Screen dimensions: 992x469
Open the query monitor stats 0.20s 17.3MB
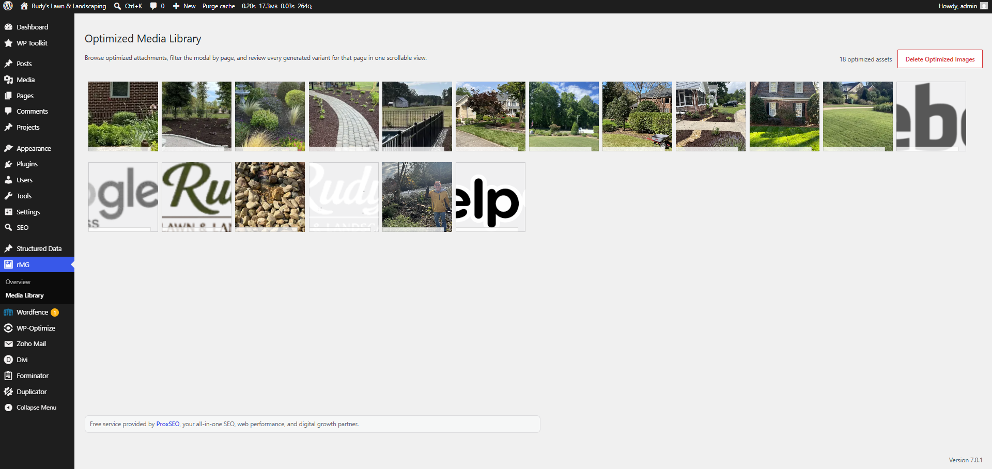(276, 6)
